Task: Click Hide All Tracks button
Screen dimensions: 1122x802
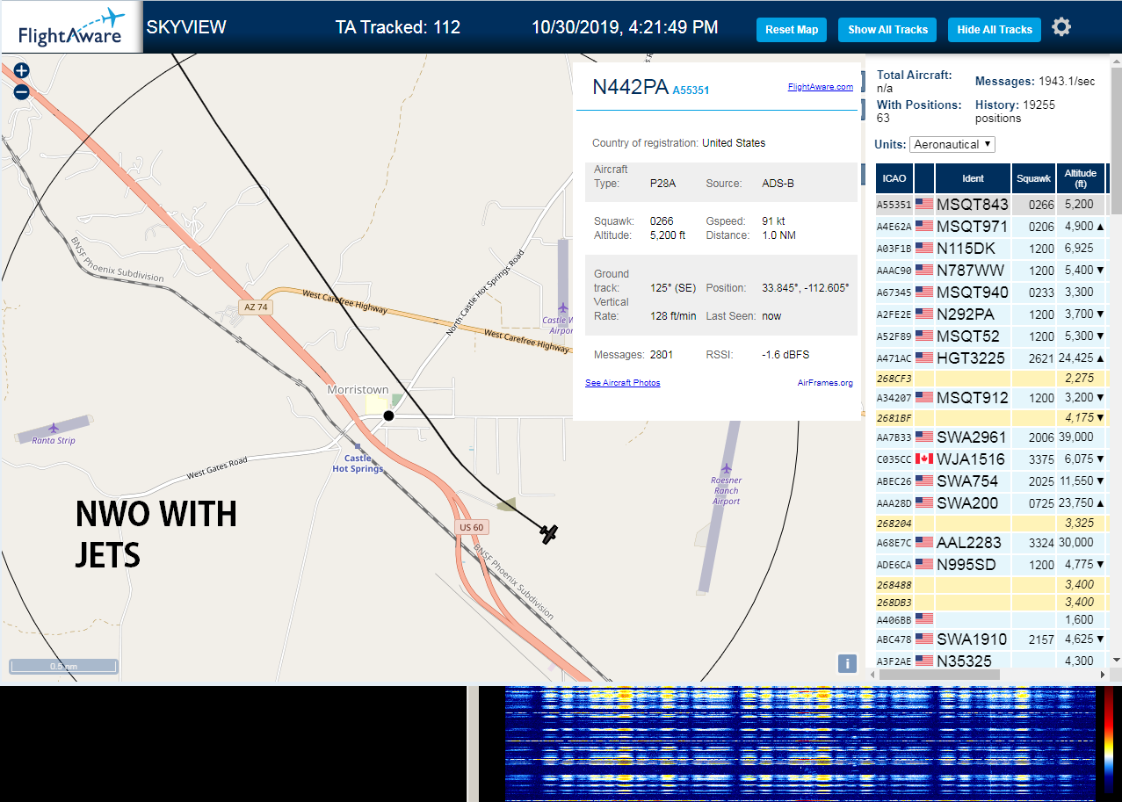Action: (x=995, y=29)
